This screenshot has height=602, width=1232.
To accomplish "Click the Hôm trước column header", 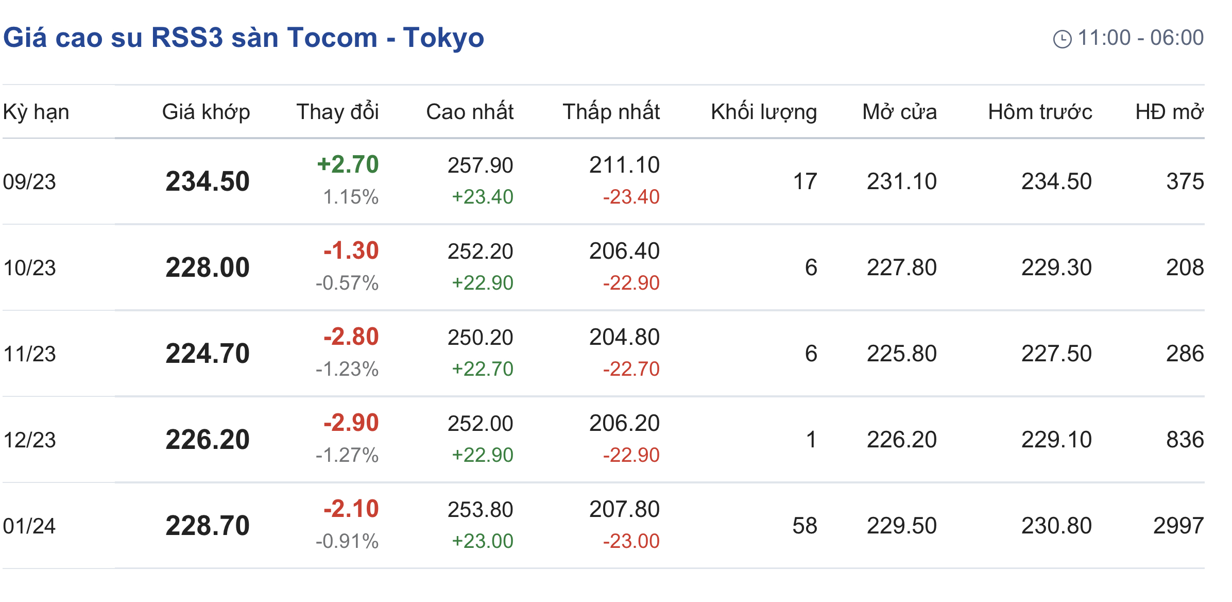I will tap(1040, 112).
